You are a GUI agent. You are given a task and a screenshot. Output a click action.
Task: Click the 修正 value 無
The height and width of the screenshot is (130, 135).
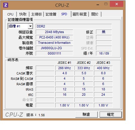pos(104,32)
